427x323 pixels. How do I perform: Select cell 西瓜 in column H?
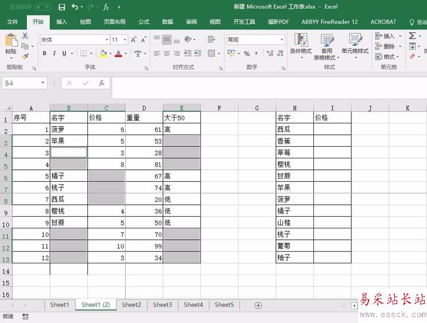294,129
